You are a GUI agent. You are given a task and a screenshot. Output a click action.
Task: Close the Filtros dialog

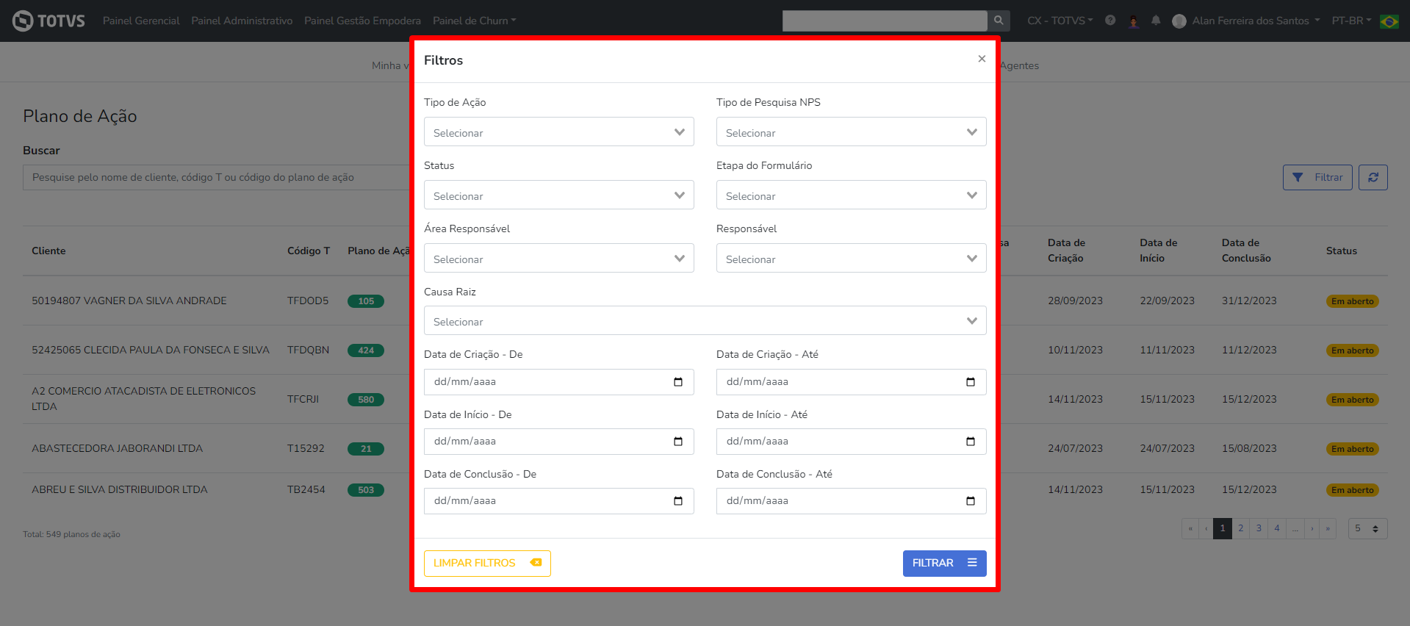pyautogui.click(x=982, y=59)
